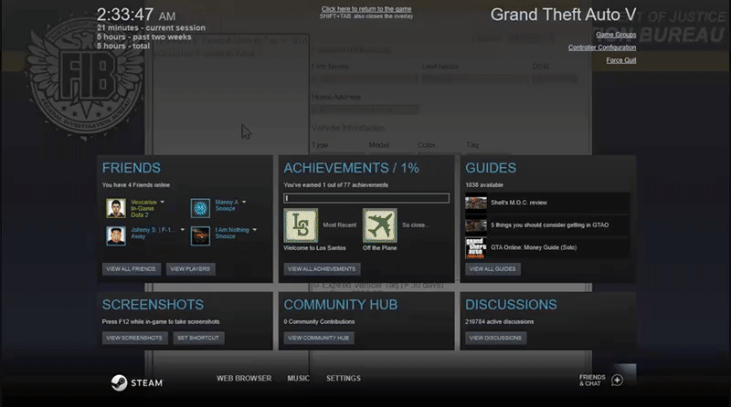731x407 pixels.
Task: Click Welcome to Los Santos achievement label
Action: (314, 248)
